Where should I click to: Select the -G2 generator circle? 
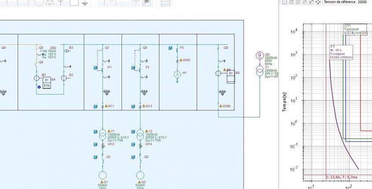point(140,175)
